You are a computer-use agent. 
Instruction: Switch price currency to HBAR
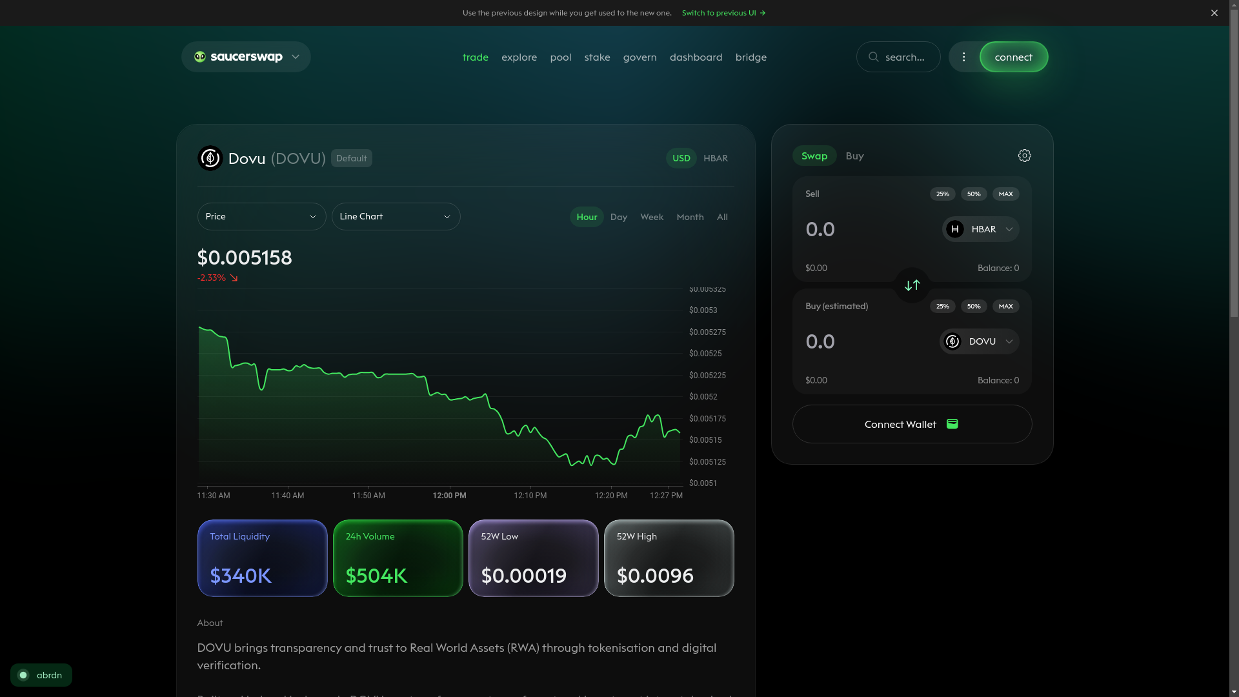pos(716,158)
